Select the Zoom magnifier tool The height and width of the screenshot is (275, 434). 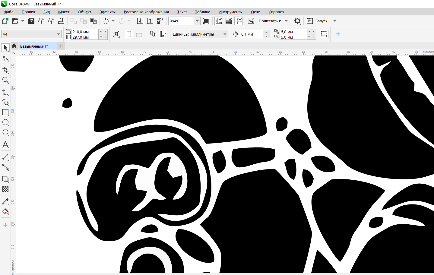(x=5, y=80)
